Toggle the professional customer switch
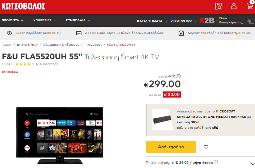This screenshot has height=168, width=255. (251, 21)
